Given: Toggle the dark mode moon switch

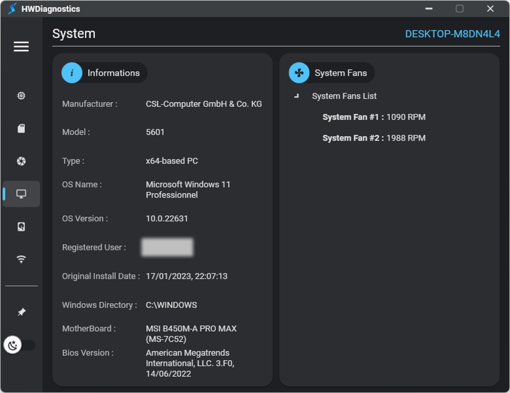Looking at the screenshot, I should pyautogui.click(x=19, y=345).
